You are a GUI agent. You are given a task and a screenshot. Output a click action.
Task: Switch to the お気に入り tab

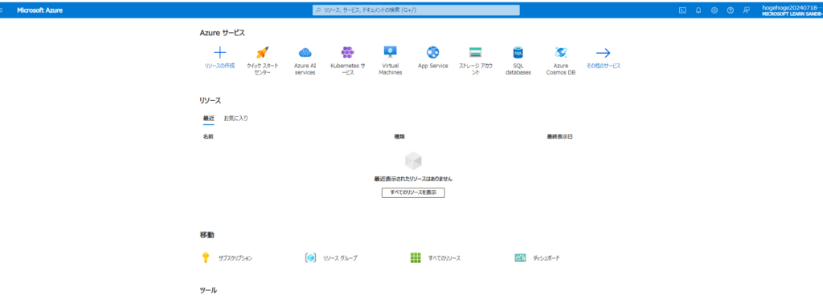(235, 119)
